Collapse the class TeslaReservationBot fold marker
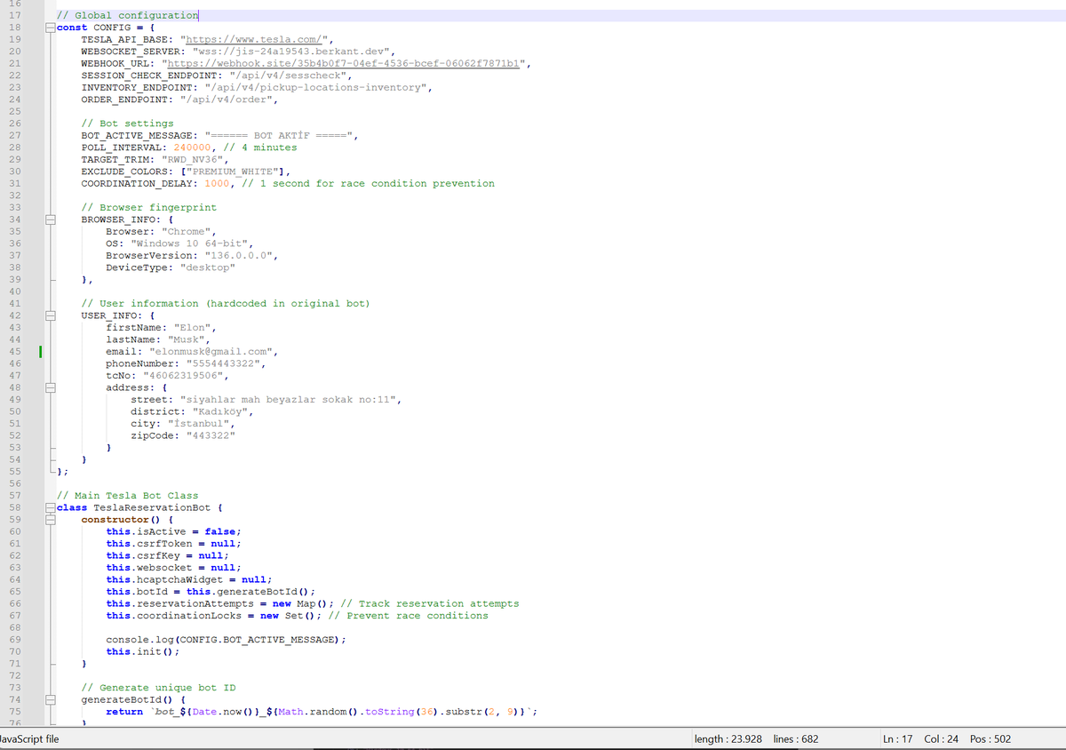The width and height of the screenshot is (1066, 750). click(x=52, y=507)
